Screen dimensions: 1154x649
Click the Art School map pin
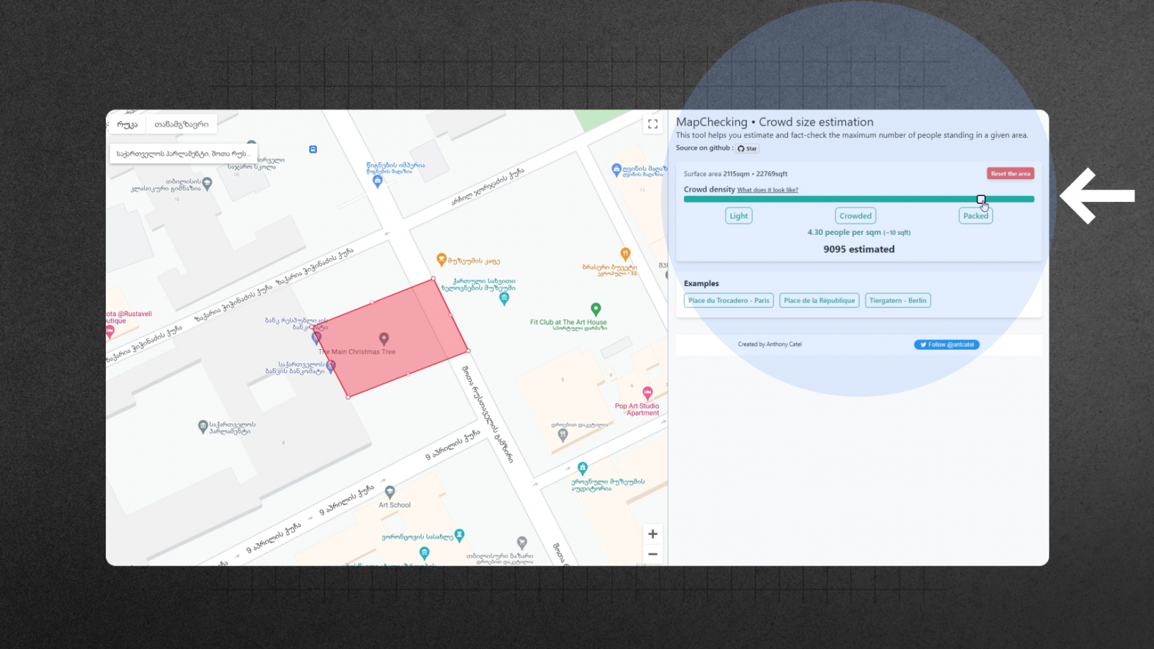pos(389,493)
